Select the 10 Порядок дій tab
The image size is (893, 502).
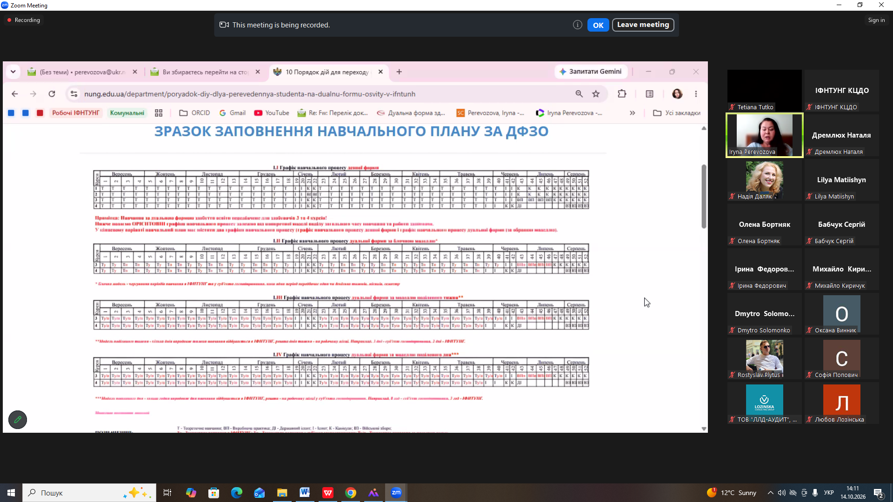click(x=328, y=72)
